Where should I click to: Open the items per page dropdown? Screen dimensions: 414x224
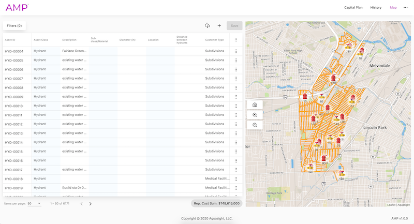pos(34,204)
